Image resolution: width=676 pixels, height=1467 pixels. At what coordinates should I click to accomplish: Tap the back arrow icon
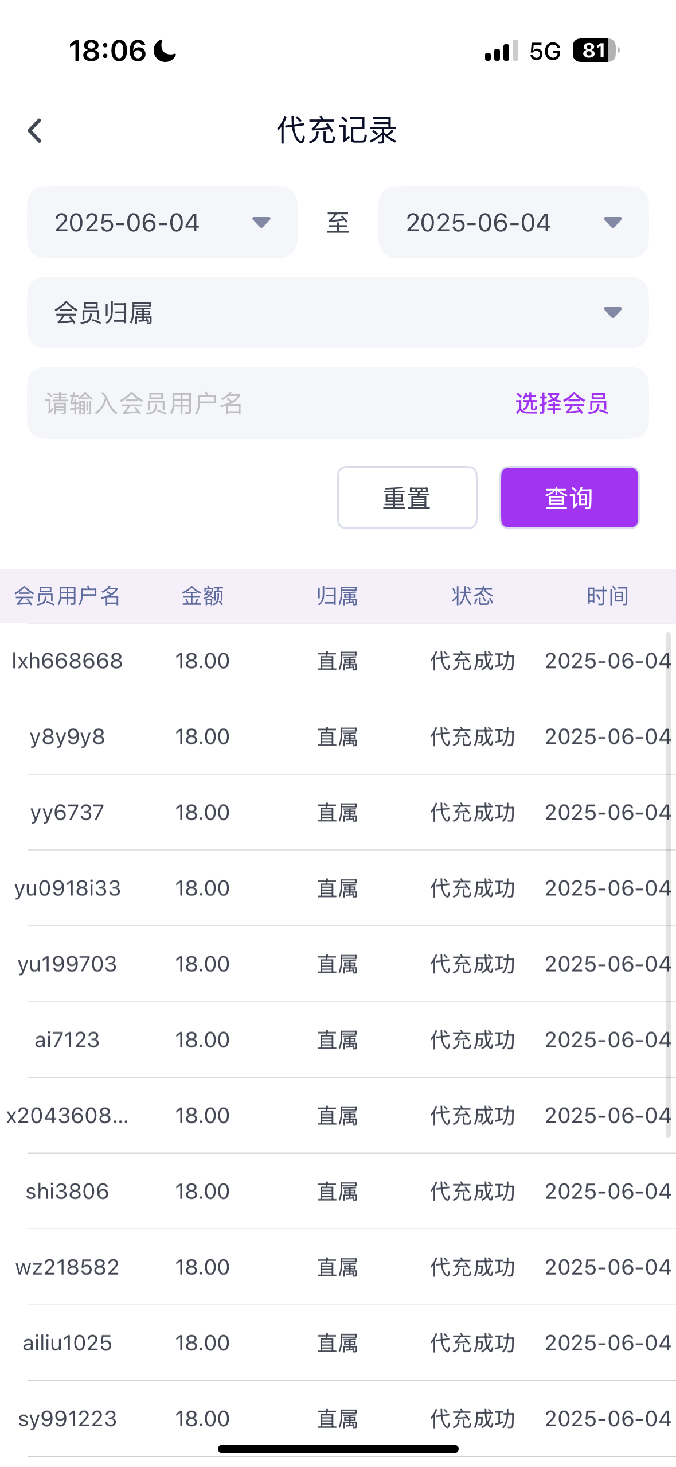(x=36, y=131)
